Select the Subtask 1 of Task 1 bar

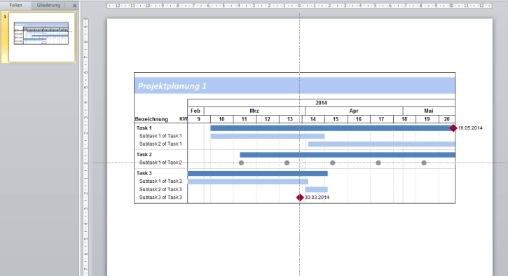coord(268,136)
